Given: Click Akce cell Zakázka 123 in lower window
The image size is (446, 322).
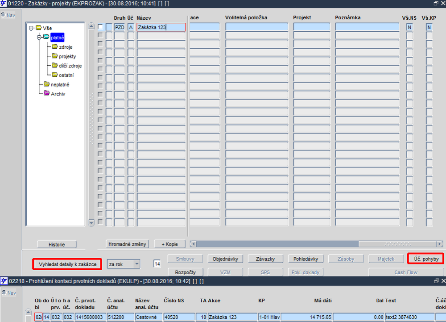Looking at the screenshot, I should 233,317.
